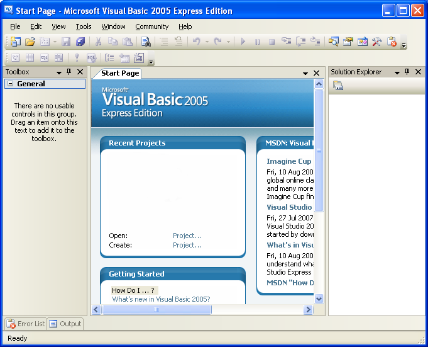The height and width of the screenshot is (347, 428).
Task: Click the Stop Debugging square icon
Action: [272, 42]
